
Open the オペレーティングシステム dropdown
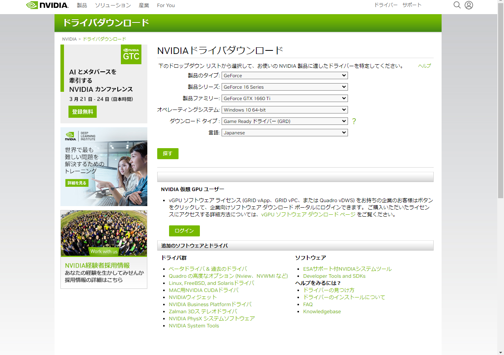pos(284,110)
